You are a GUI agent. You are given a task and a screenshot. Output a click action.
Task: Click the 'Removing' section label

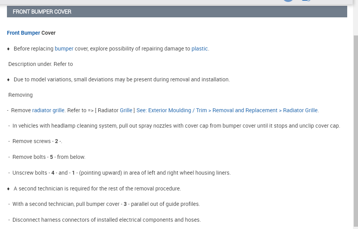(20, 95)
